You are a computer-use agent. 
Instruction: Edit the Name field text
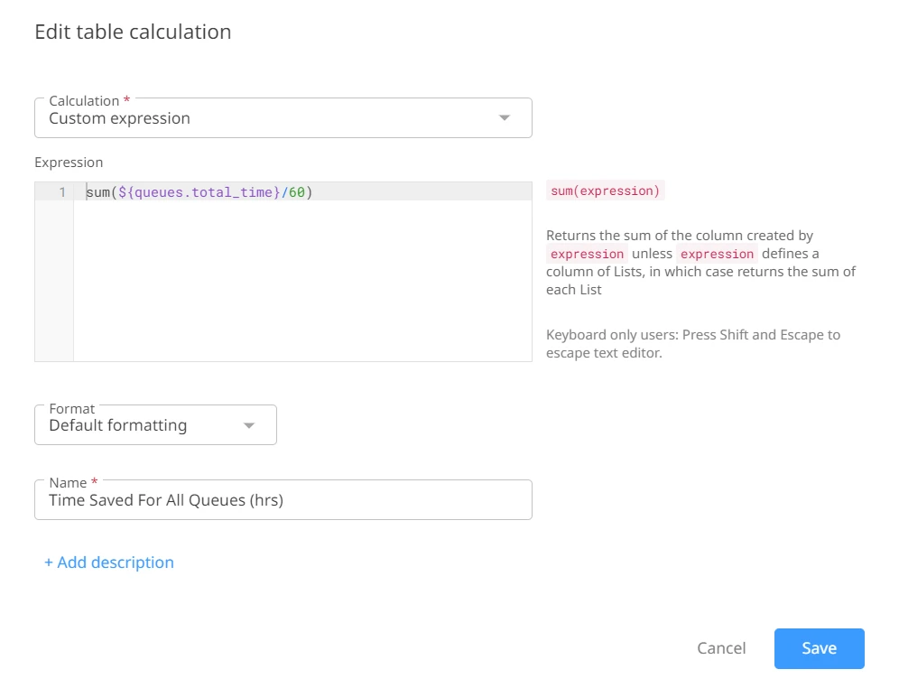(283, 500)
